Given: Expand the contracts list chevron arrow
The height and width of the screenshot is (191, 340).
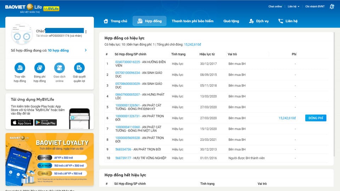Looking at the screenshot, I should (x=86, y=50).
